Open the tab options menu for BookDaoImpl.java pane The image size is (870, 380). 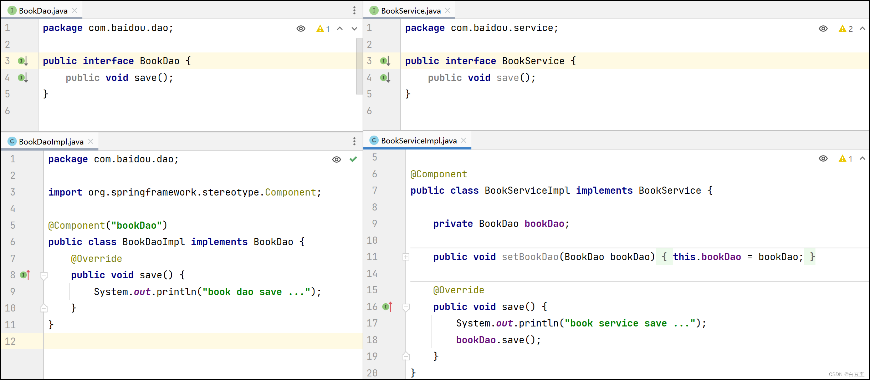pyautogui.click(x=354, y=141)
